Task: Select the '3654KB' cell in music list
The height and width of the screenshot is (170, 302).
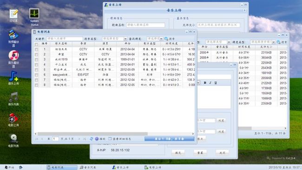Action: [x=266, y=58]
